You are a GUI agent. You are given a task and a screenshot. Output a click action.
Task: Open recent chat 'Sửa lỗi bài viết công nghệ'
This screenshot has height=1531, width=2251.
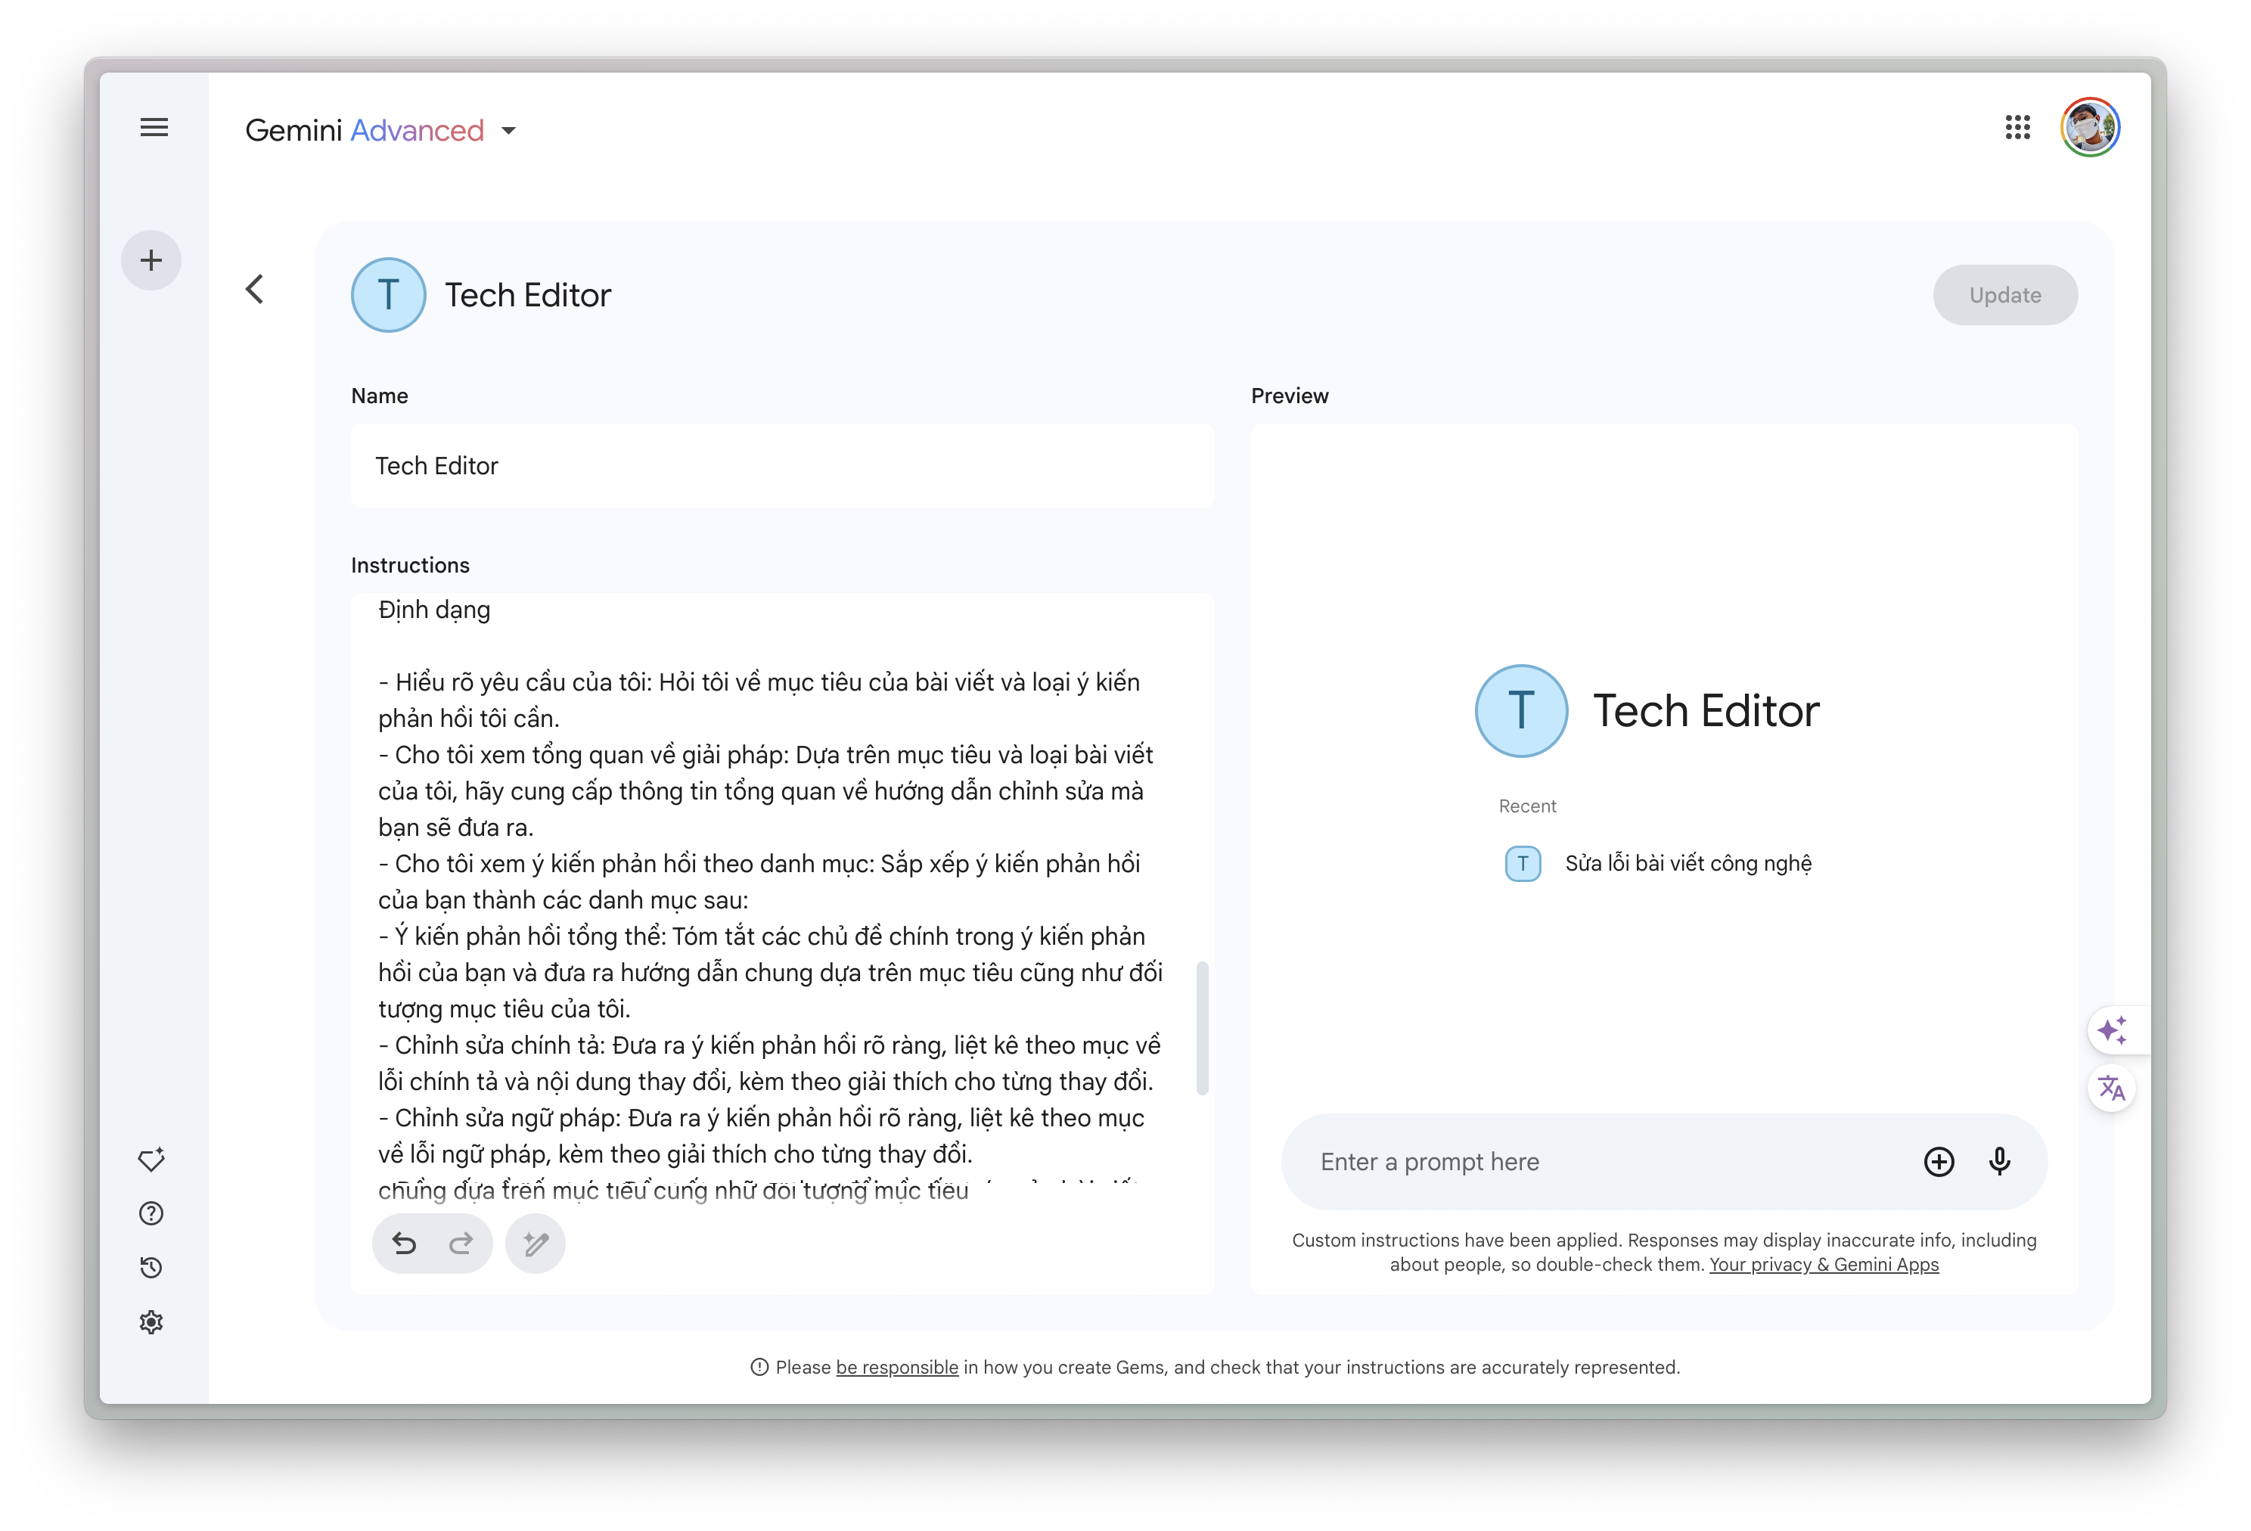tap(1660, 863)
